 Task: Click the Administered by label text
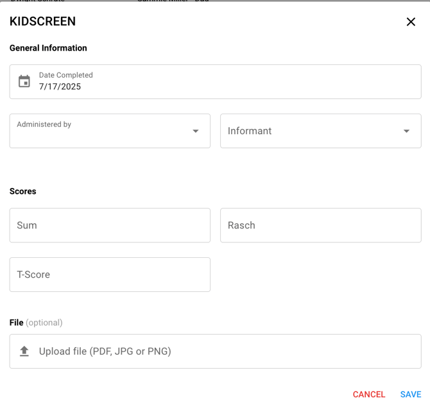(44, 124)
